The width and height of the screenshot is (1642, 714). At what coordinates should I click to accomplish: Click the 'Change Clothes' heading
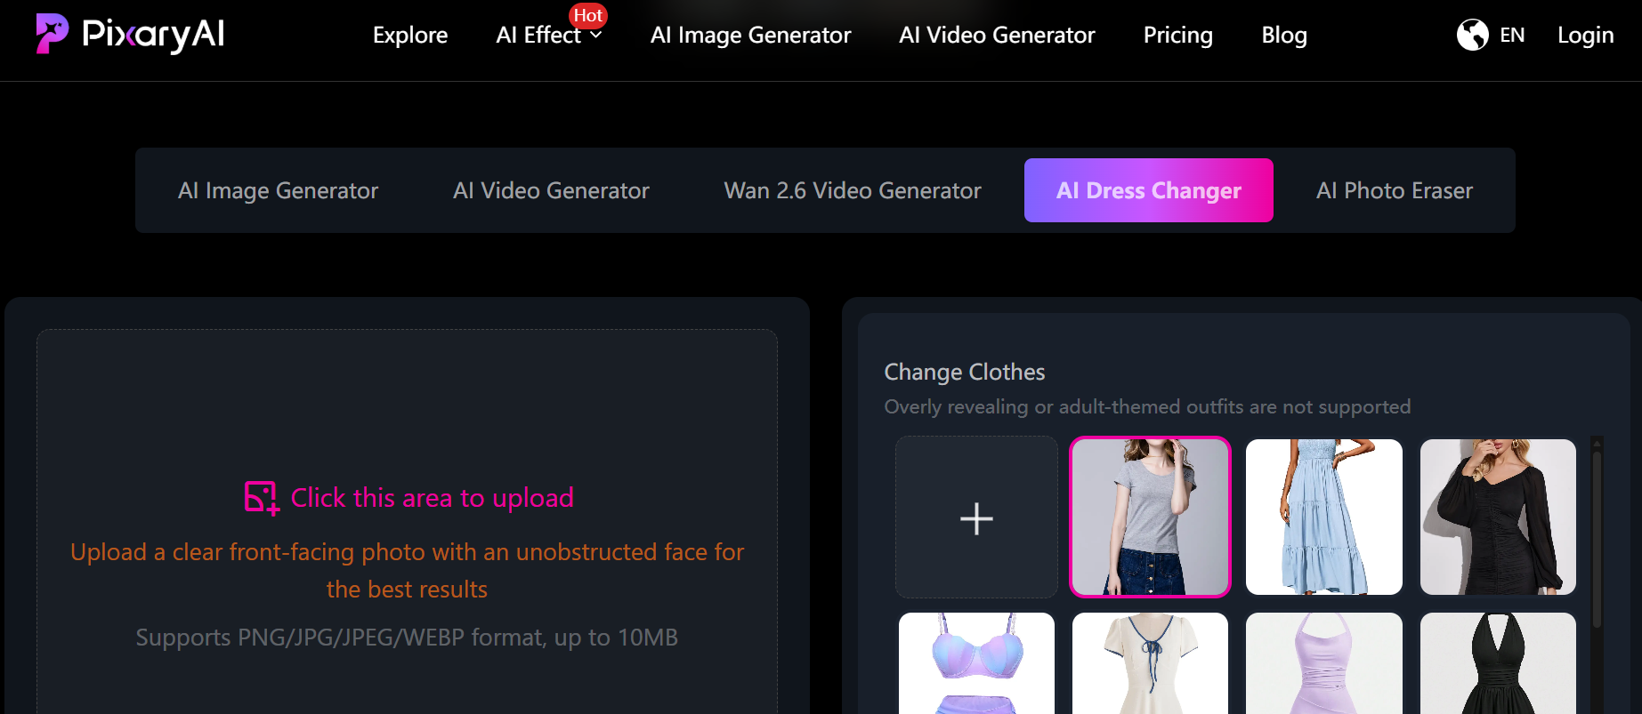(964, 372)
